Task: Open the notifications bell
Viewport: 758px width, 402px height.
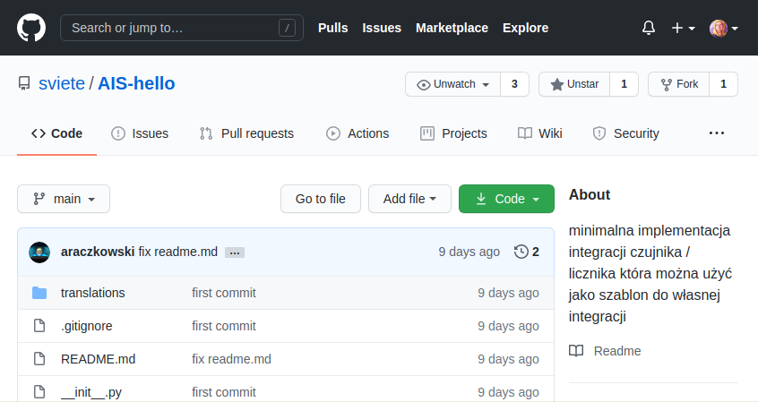Action: coord(649,28)
